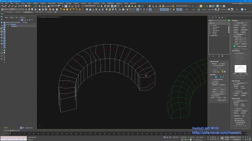The height and width of the screenshot is (141, 252).
Task: Switch to the Freeform ribbon tab
Action: tap(18, 12)
